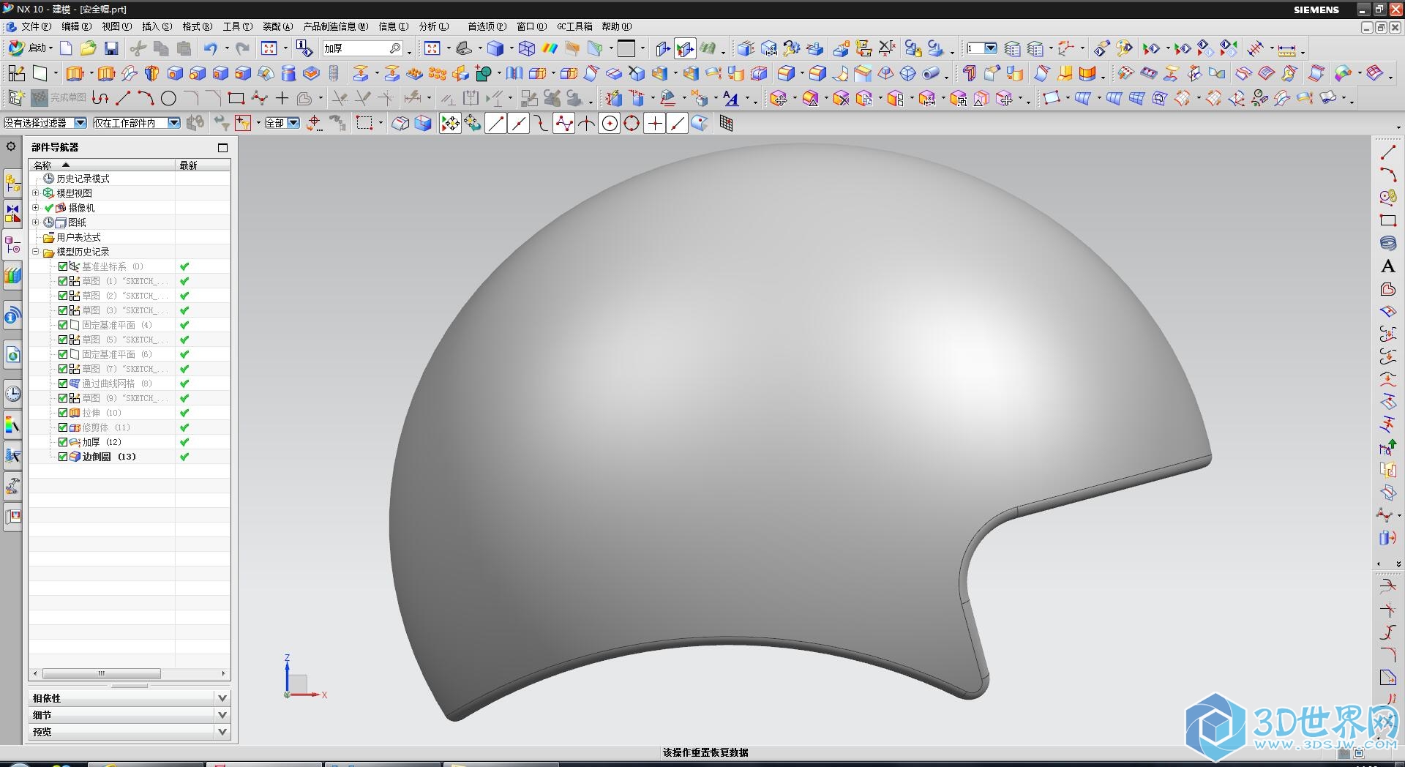Open the 编辑(E) menu
This screenshot has height=767, width=1405.
77,26
